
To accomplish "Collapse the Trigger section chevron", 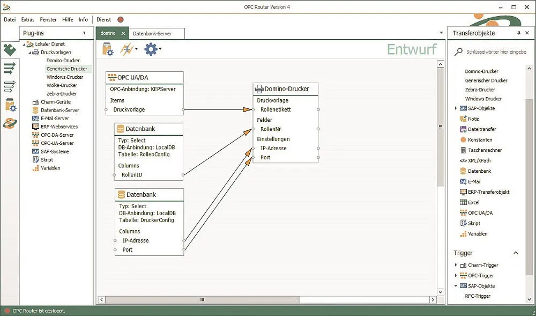I will coord(516,253).
